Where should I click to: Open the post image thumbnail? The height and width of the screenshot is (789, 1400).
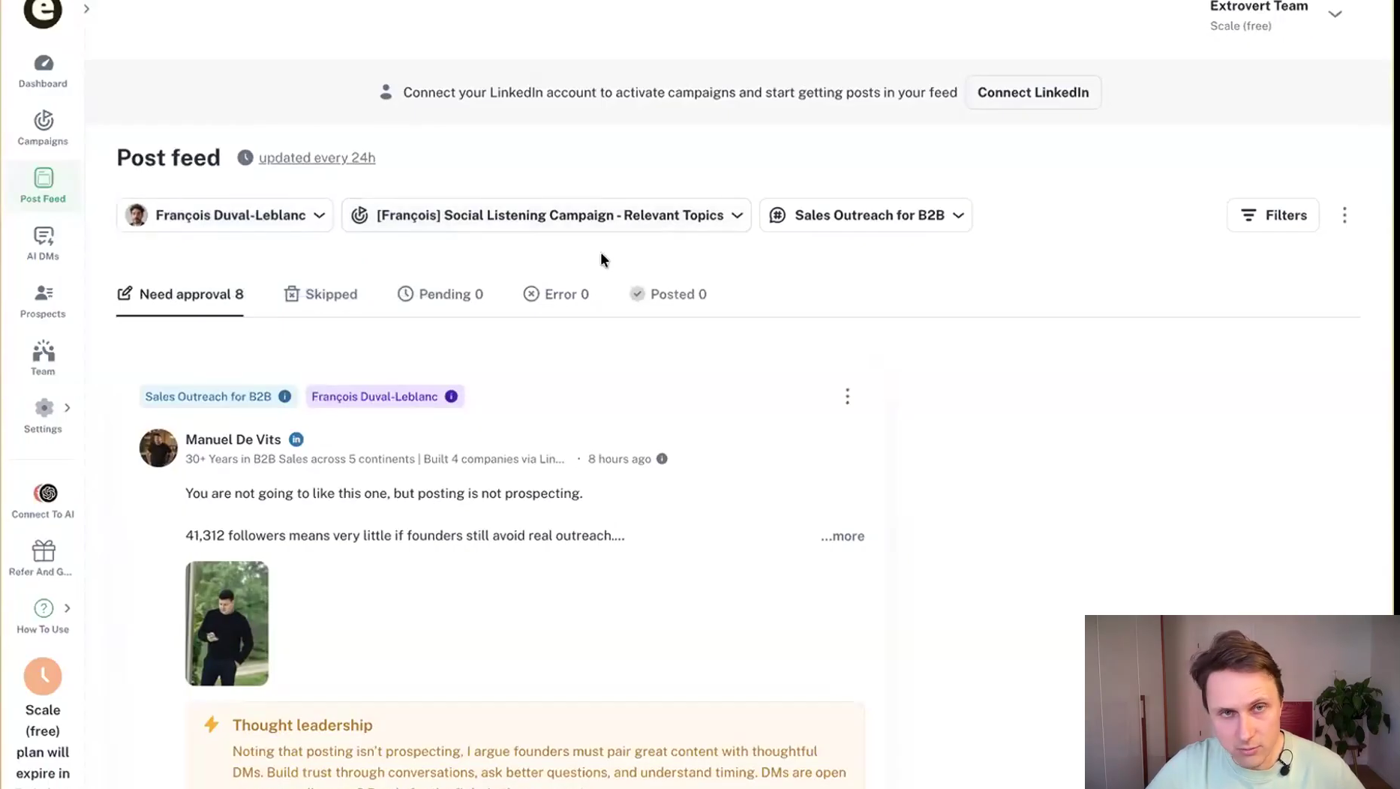coord(227,623)
